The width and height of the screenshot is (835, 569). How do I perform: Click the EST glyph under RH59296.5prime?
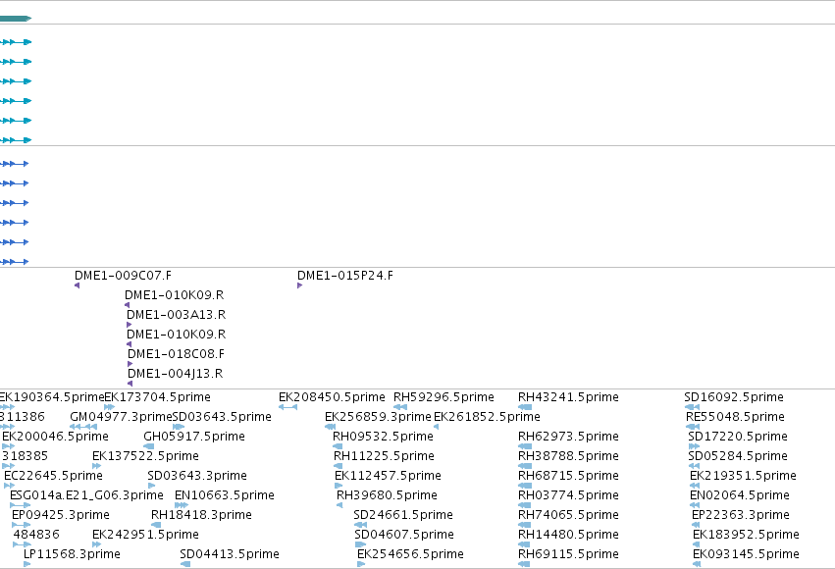pos(400,407)
